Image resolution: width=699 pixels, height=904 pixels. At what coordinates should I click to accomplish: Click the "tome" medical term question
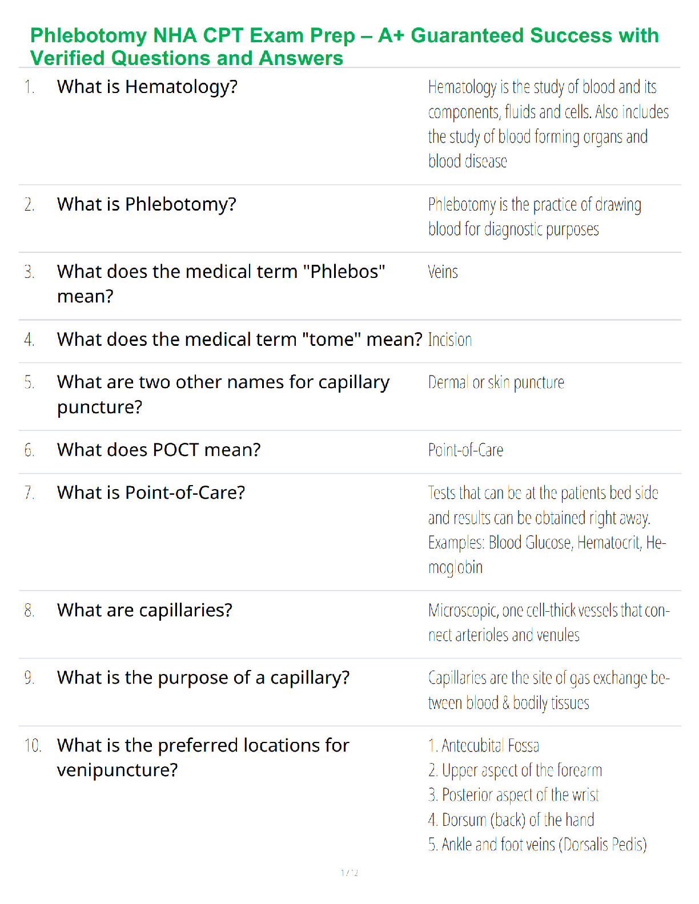(x=239, y=340)
